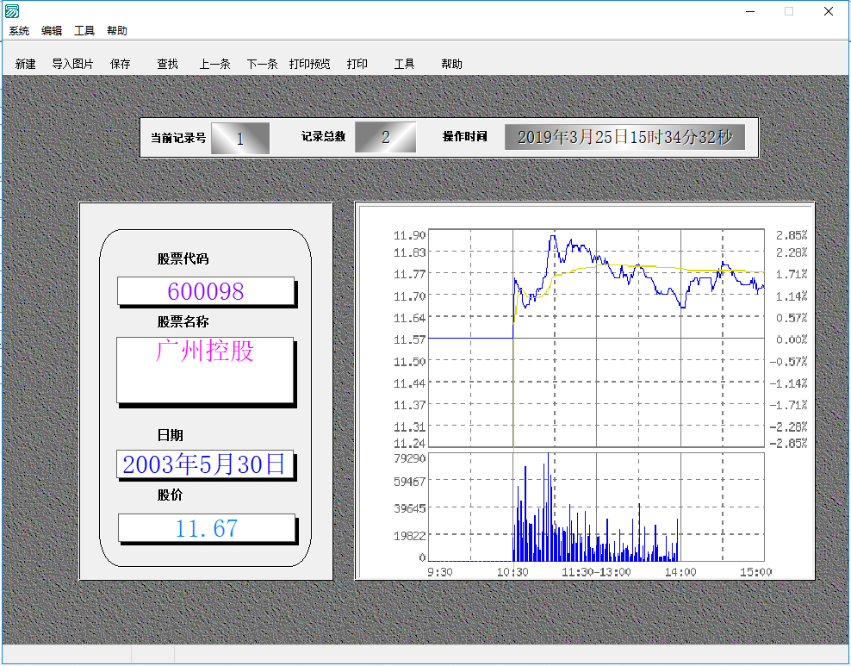Click the 日期 field 2003年5月30日

(205, 464)
